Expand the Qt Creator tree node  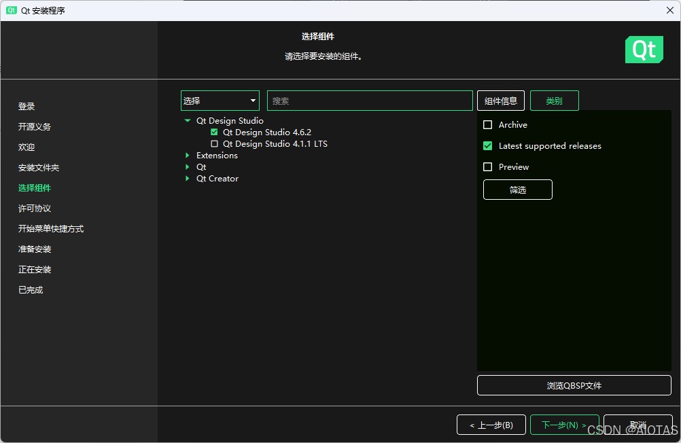(187, 179)
